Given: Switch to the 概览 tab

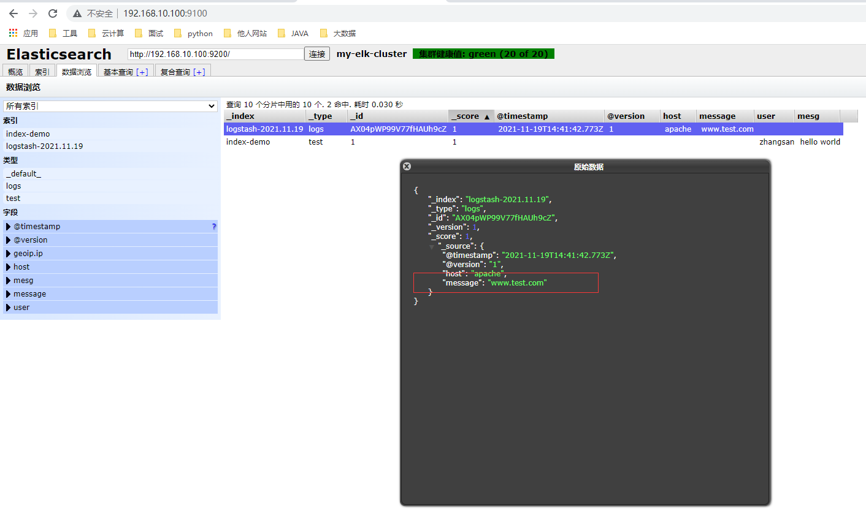Looking at the screenshot, I should [x=15, y=71].
